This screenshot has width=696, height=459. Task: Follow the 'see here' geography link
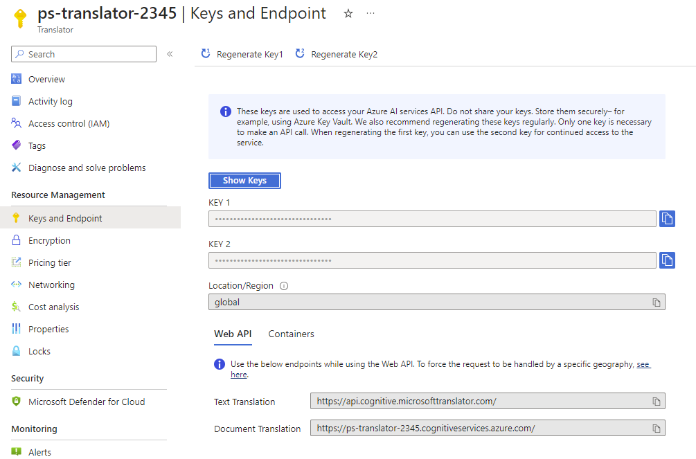[x=643, y=364]
